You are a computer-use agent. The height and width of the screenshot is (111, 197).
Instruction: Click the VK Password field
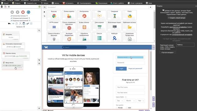130,63
